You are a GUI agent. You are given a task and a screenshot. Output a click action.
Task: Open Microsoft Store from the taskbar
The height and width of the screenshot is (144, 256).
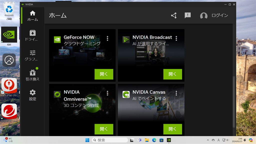(161, 140)
